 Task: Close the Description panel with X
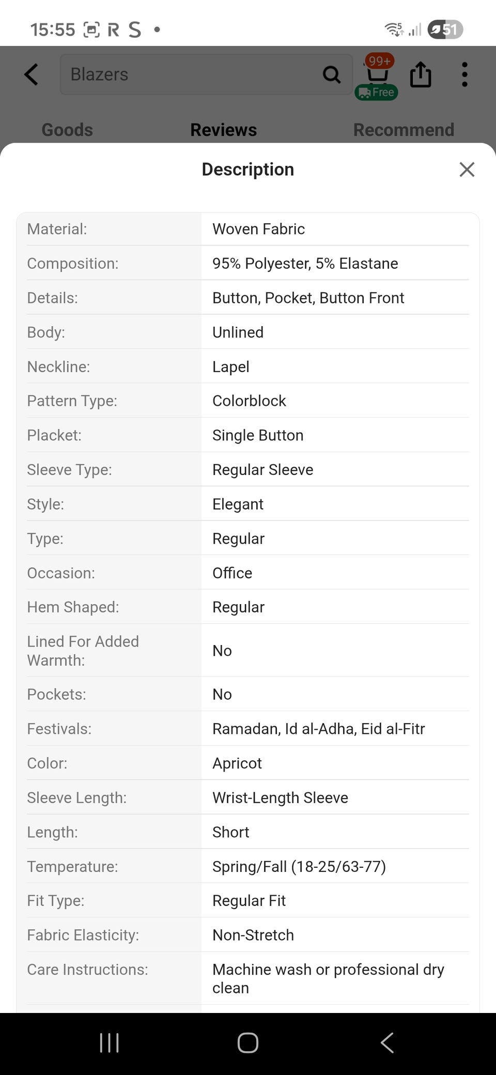click(x=467, y=170)
